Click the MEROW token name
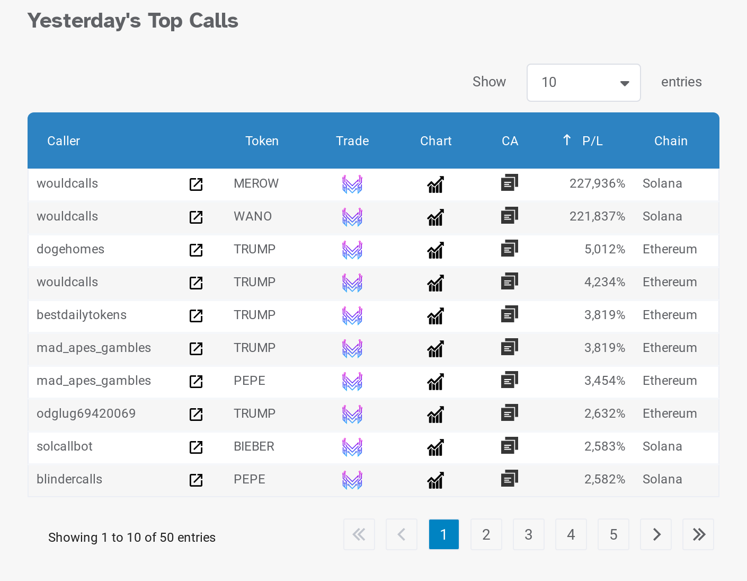Image resolution: width=747 pixels, height=581 pixels. [256, 183]
